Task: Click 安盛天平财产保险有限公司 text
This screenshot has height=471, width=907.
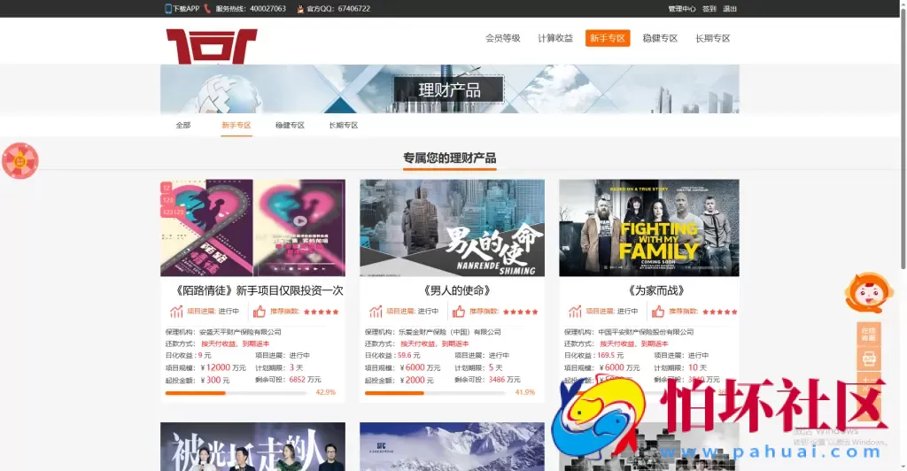Action: (x=240, y=332)
